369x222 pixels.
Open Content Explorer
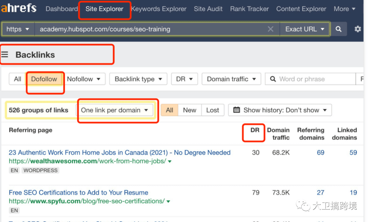point(301,9)
